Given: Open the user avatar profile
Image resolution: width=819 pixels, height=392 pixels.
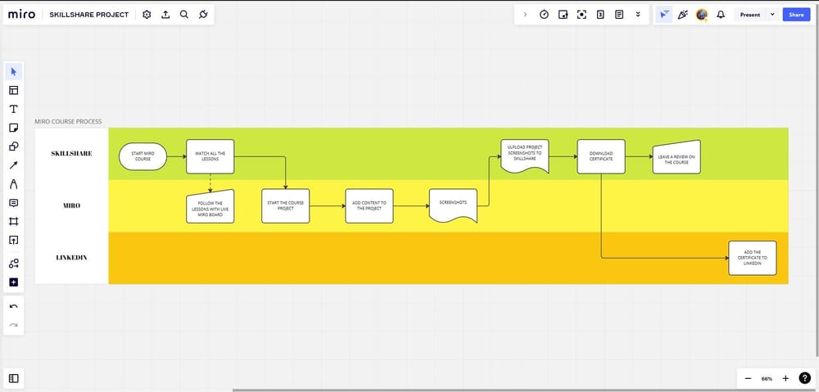Looking at the screenshot, I should tap(702, 15).
